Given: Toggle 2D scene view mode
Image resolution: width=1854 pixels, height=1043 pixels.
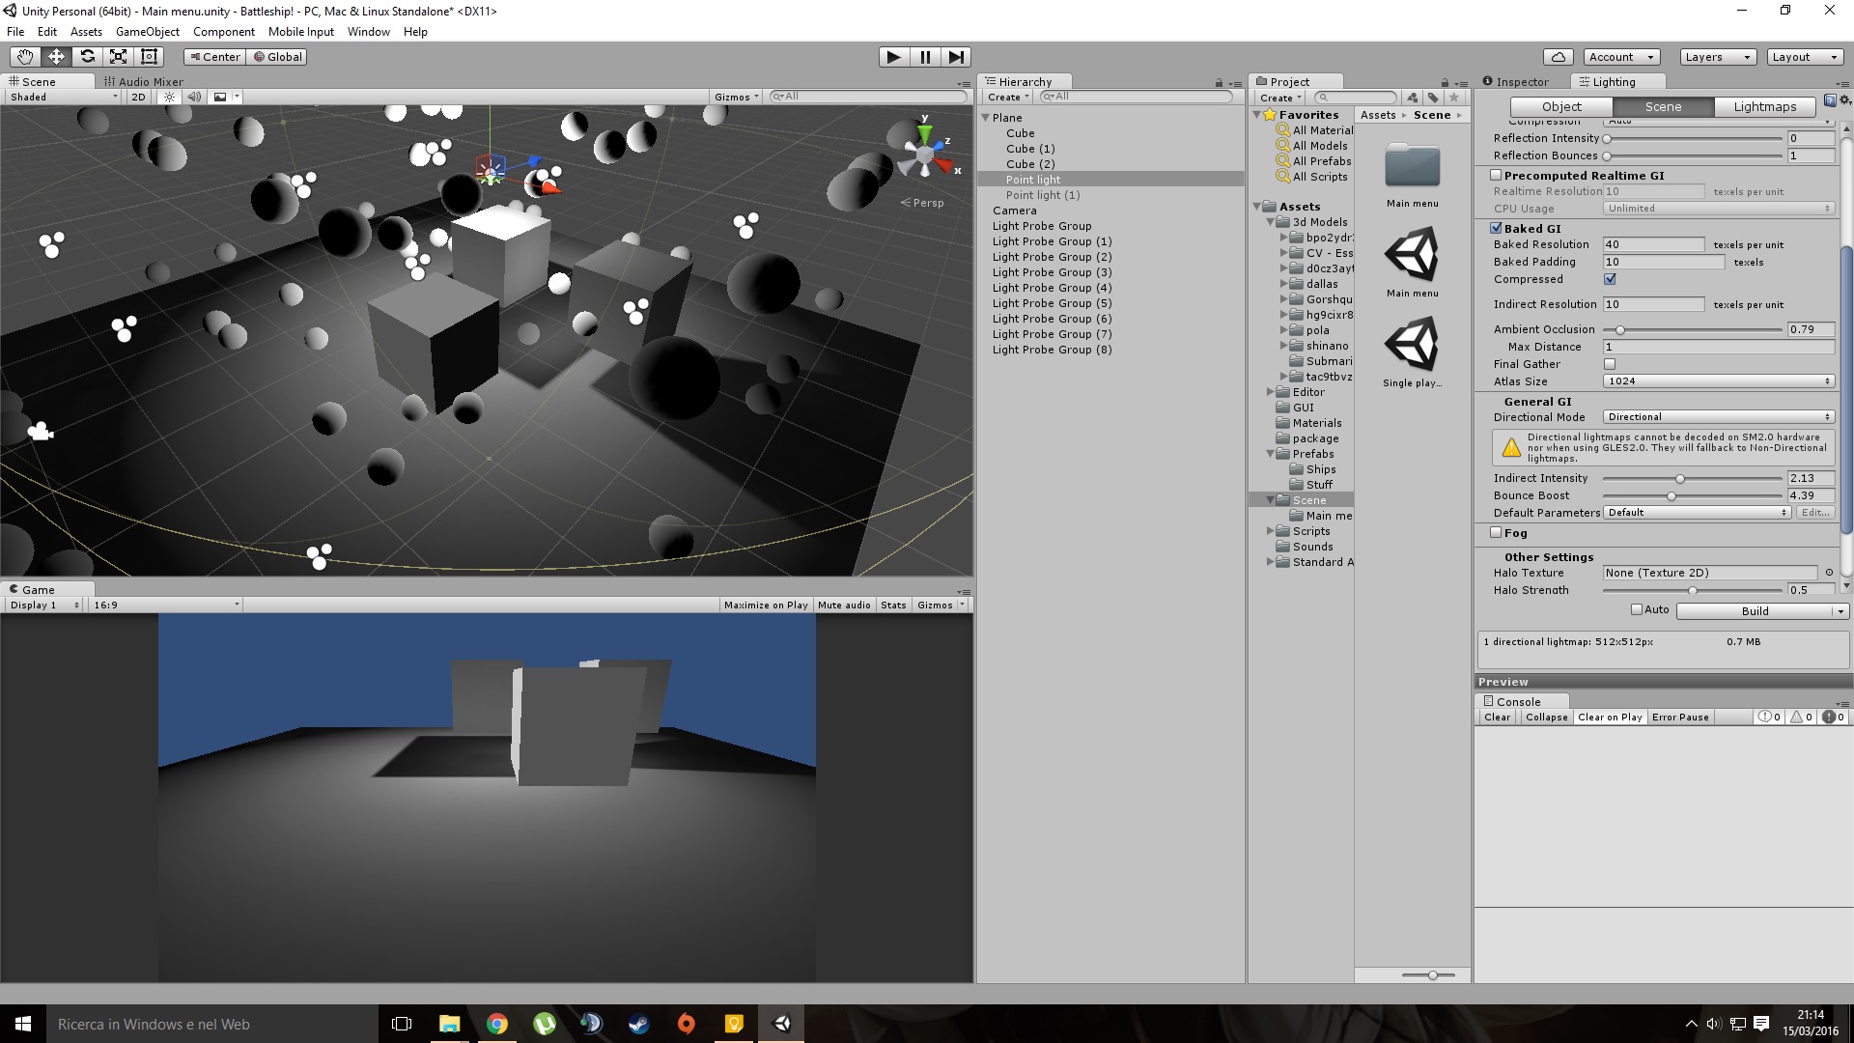Looking at the screenshot, I should point(138,97).
